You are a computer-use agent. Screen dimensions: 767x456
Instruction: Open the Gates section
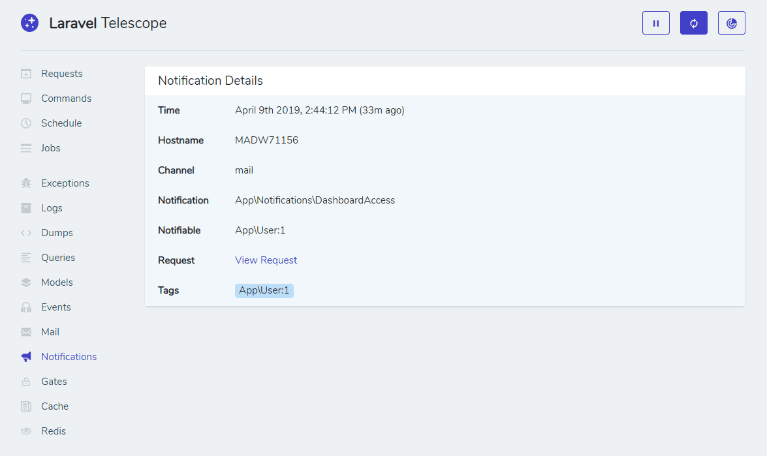[54, 381]
